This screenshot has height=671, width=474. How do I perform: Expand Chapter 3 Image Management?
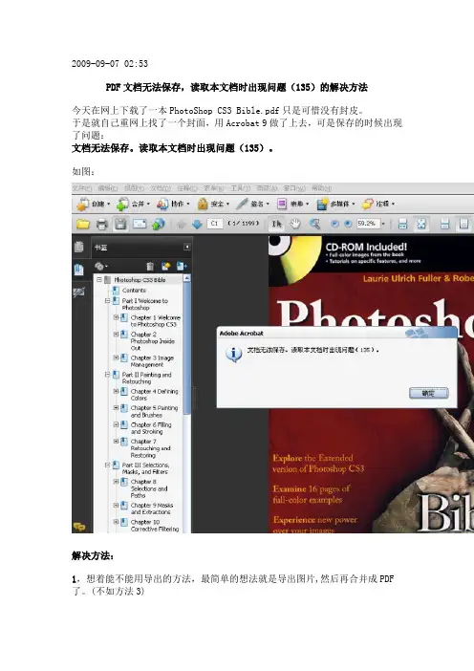pos(116,357)
